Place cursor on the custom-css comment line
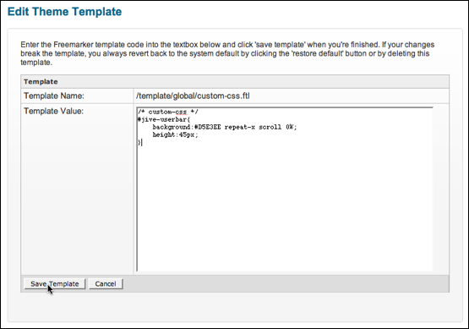 click(x=168, y=112)
